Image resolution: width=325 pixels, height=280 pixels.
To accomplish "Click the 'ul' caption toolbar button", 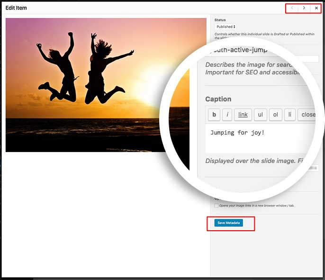I will (x=261, y=115).
